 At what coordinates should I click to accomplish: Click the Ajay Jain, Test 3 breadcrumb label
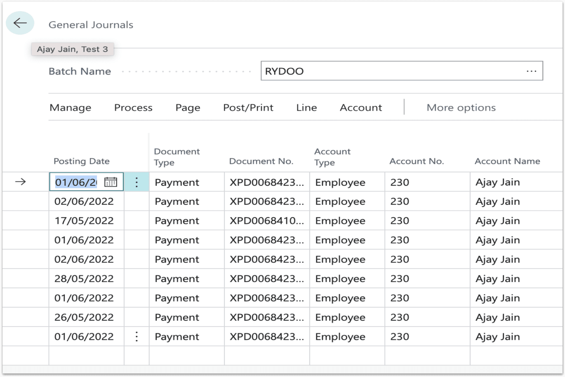click(x=73, y=49)
